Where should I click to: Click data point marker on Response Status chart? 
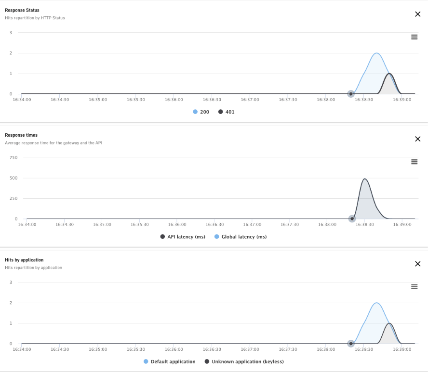(x=351, y=94)
